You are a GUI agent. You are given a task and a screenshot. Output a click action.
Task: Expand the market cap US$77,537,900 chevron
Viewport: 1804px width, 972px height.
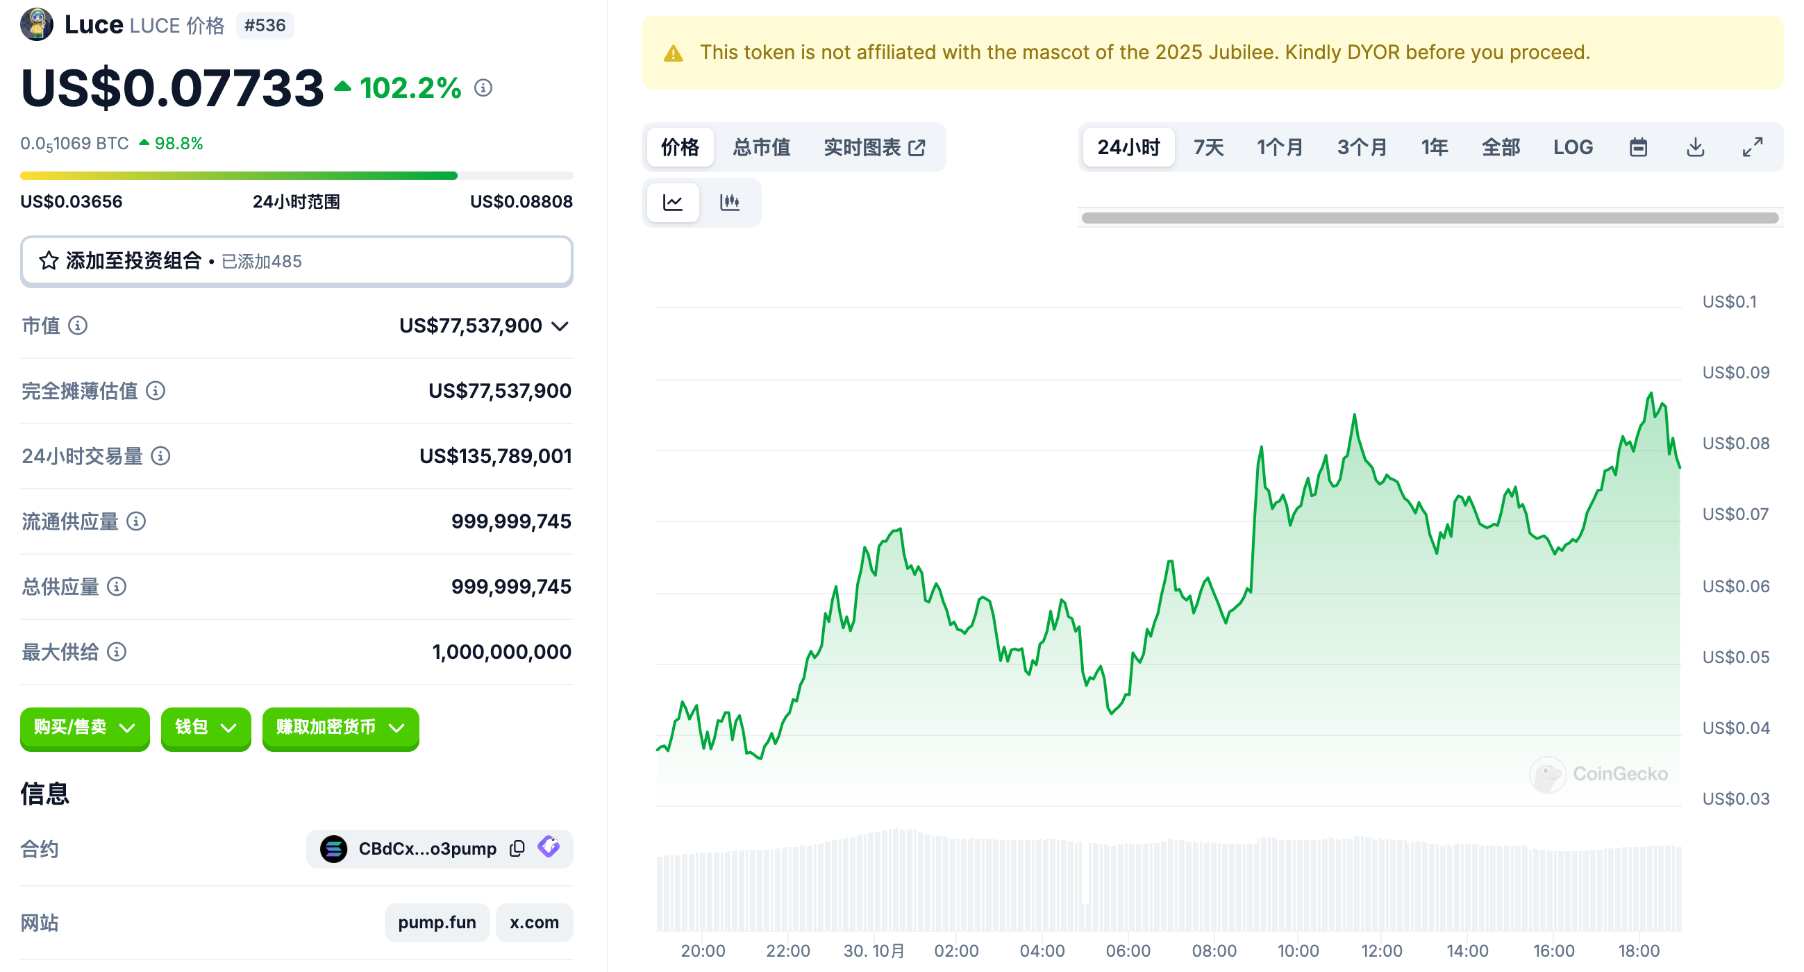point(560,326)
